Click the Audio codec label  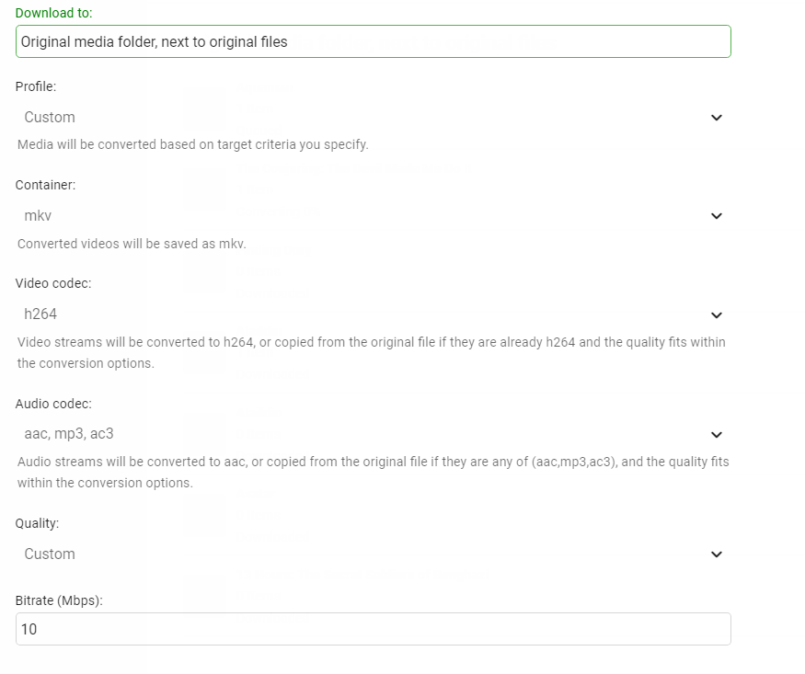pos(53,404)
